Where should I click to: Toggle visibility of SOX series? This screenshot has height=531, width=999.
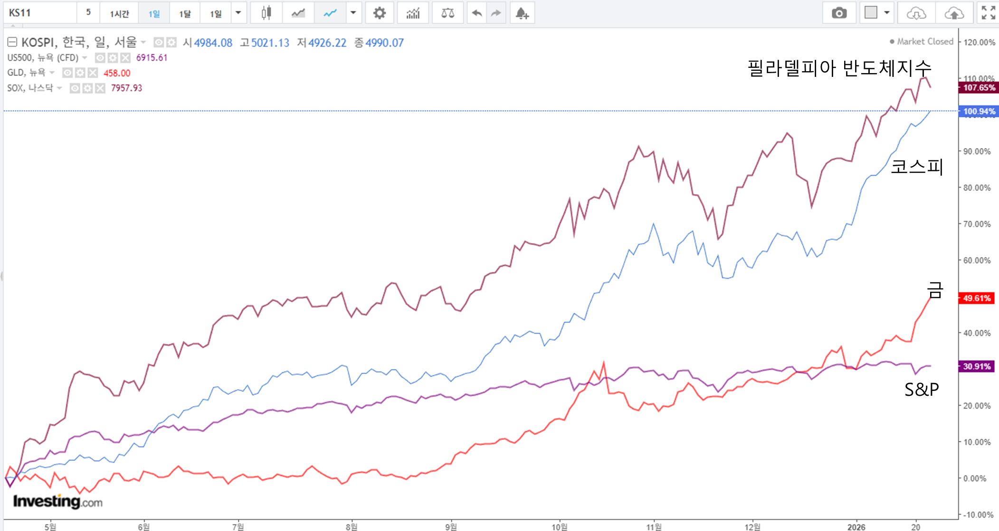[75, 88]
